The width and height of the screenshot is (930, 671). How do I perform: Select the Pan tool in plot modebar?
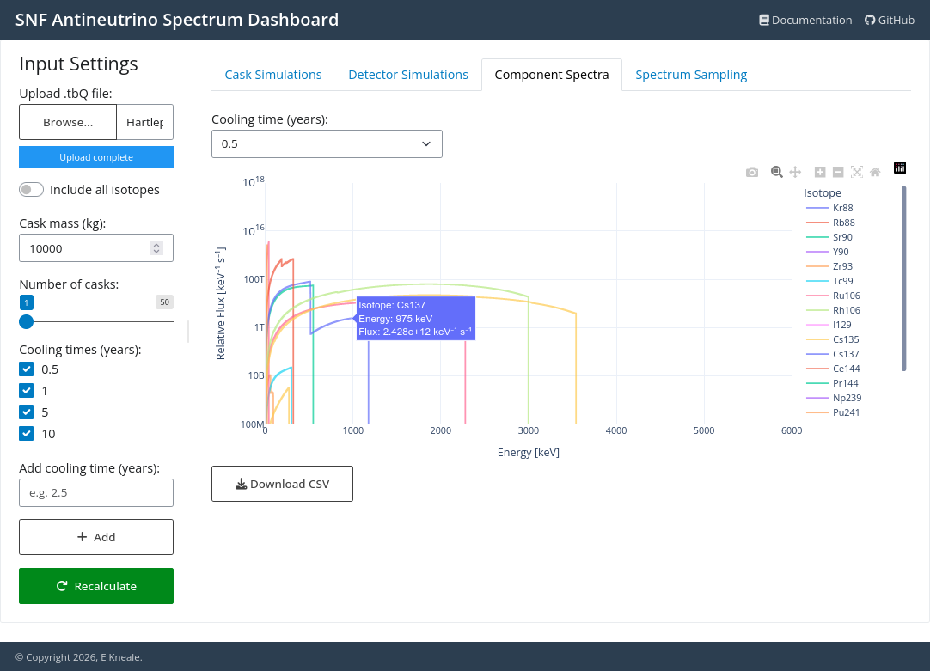click(x=795, y=172)
